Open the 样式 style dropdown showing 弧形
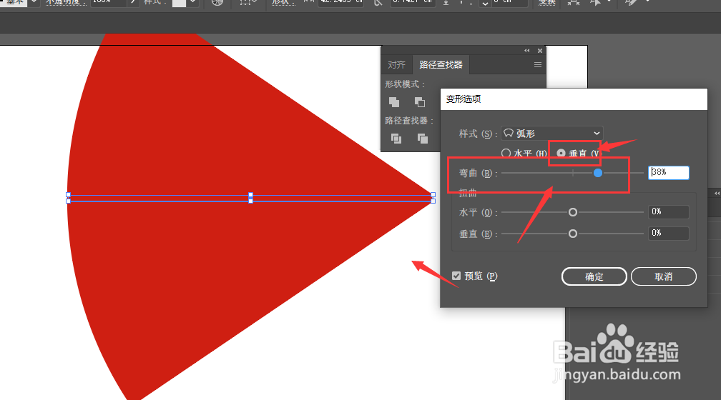The image size is (721, 400). coord(551,133)
